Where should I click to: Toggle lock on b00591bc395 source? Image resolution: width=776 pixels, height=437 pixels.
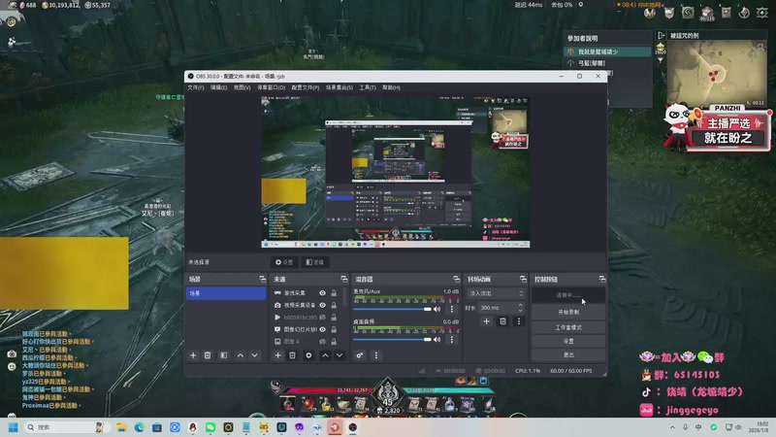334,318
